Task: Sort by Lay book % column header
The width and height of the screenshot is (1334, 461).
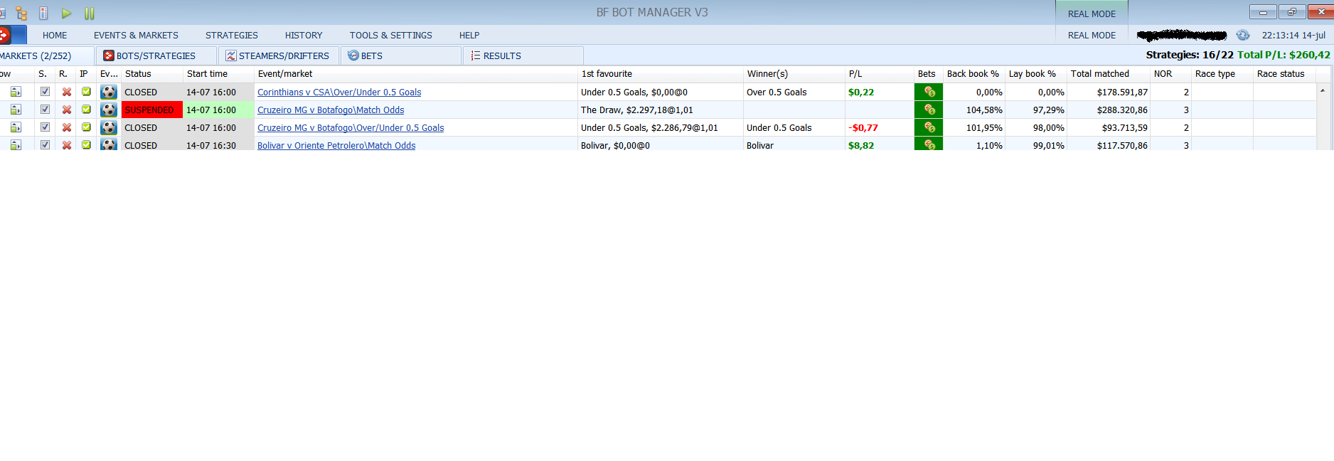Action: 1035,74
